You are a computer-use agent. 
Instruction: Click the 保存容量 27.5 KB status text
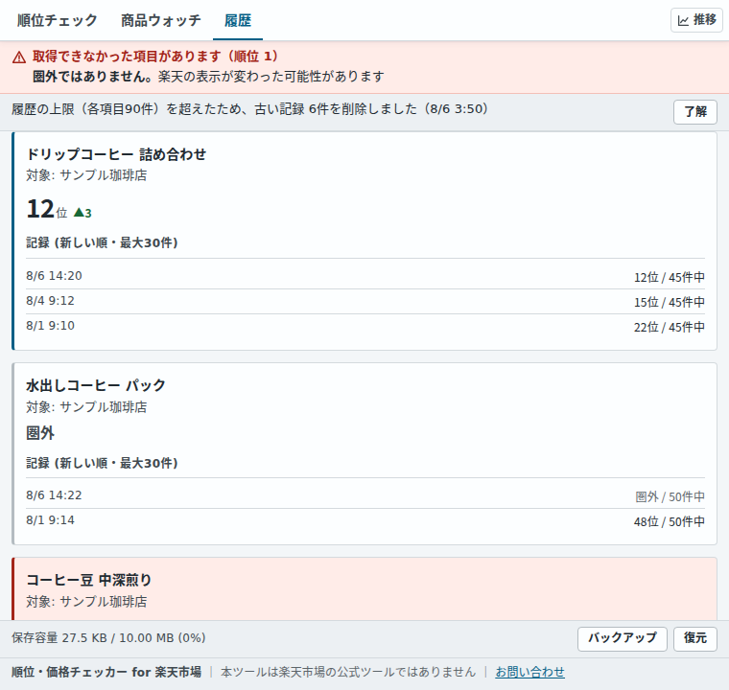pyautogui.click(x=108, y=638)
